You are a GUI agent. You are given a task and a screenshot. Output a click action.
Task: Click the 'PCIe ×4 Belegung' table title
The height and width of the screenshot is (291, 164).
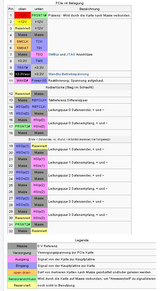pyautogui.click(x=69, y=3)
